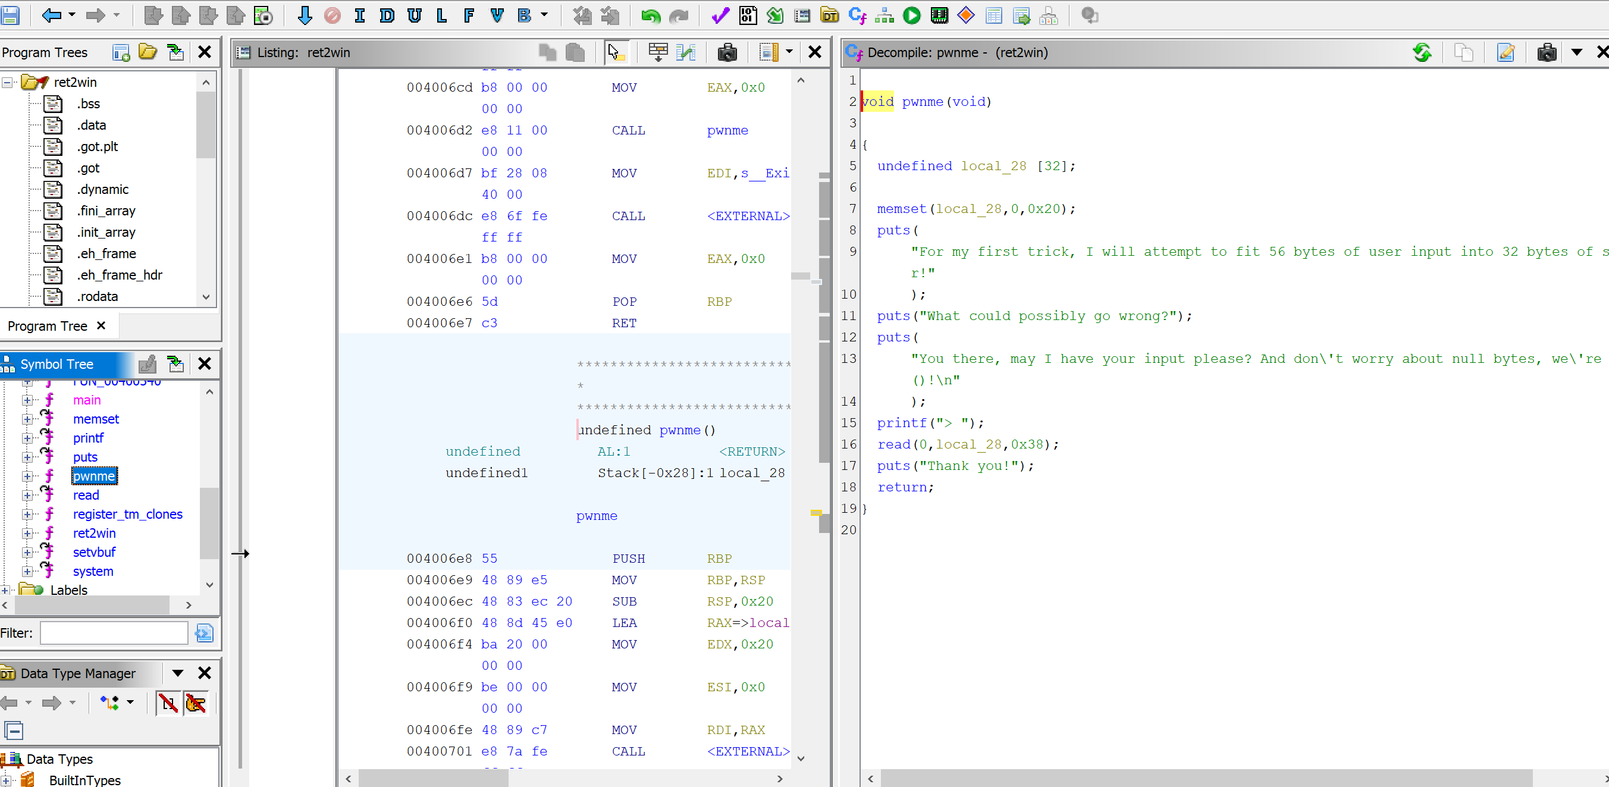The image size is (1609, 787).
Task: Open Decompile panel menu dropdown arrow
Action: coord(1576,52)
